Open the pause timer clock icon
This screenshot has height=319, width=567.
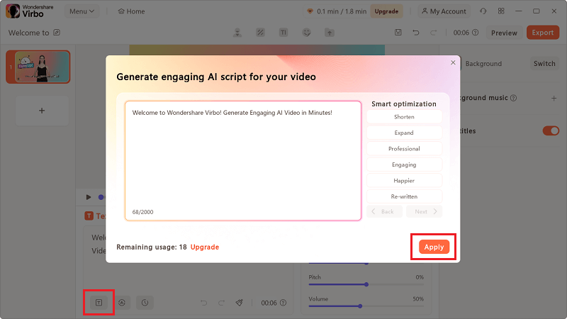(145, 303)
